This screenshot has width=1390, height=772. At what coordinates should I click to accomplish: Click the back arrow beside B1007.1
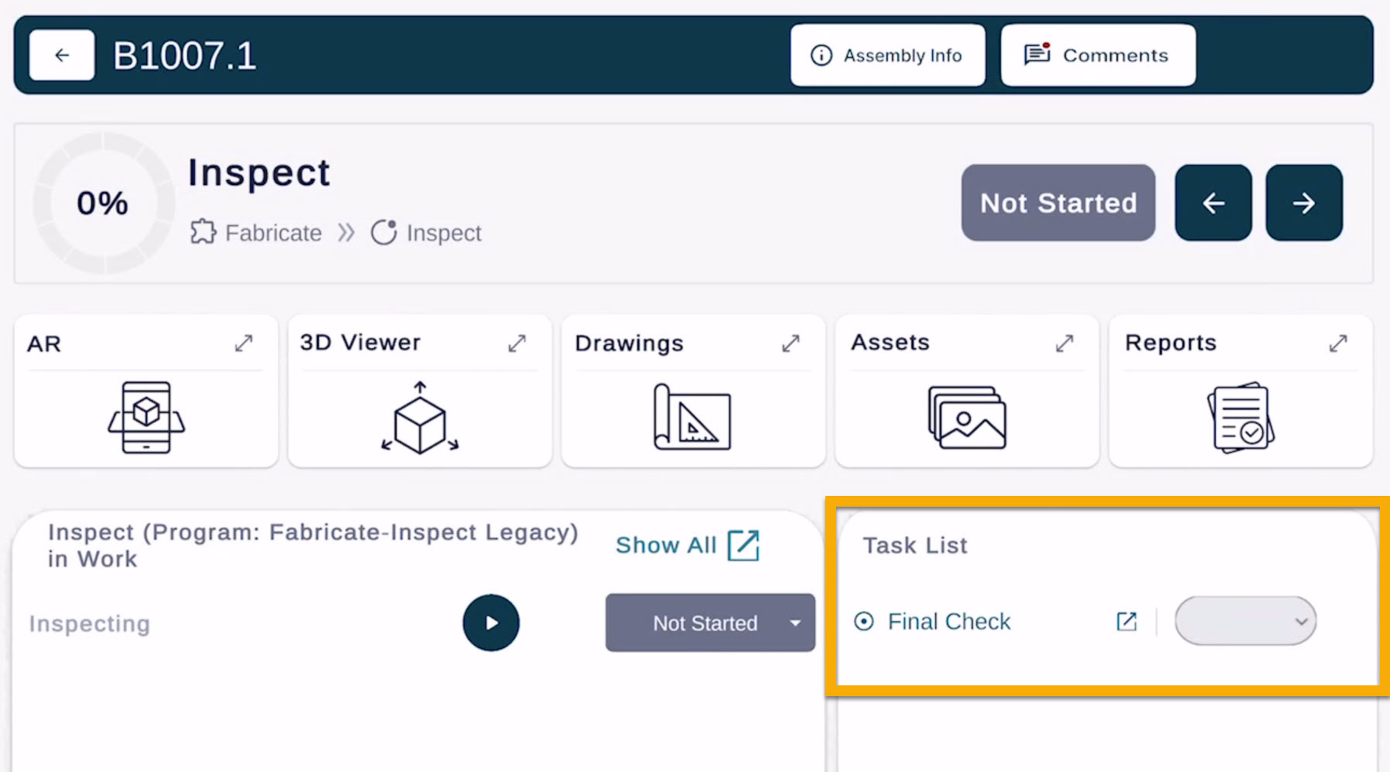tap(62, 55)
